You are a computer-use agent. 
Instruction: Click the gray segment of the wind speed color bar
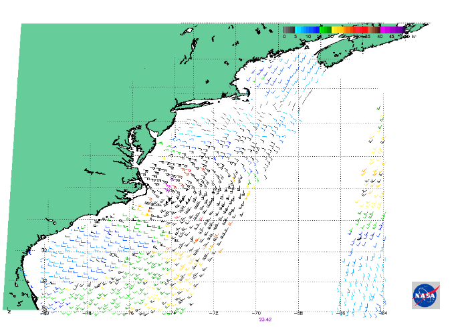click(x=289, y=29)
